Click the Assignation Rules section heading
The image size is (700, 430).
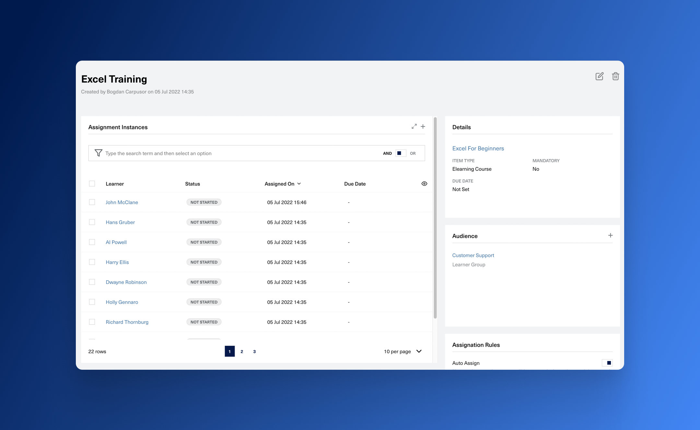(476, 345)
